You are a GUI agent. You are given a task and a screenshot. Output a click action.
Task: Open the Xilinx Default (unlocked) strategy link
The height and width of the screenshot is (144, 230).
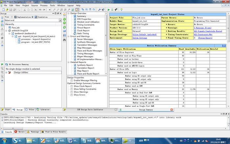145,35
